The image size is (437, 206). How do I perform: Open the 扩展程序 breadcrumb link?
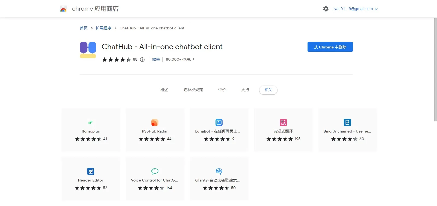pyautogui.click(x=104, y=28)
